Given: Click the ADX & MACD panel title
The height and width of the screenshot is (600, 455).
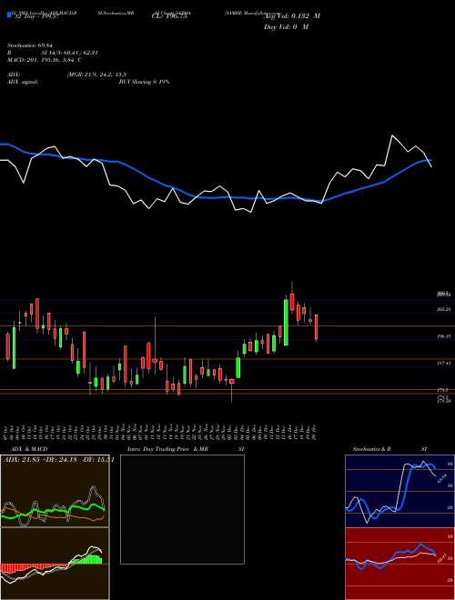Looking at the screenshot, I should [29, 449].
